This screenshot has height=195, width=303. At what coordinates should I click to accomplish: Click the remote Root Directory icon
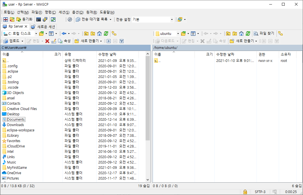point(235,33)
